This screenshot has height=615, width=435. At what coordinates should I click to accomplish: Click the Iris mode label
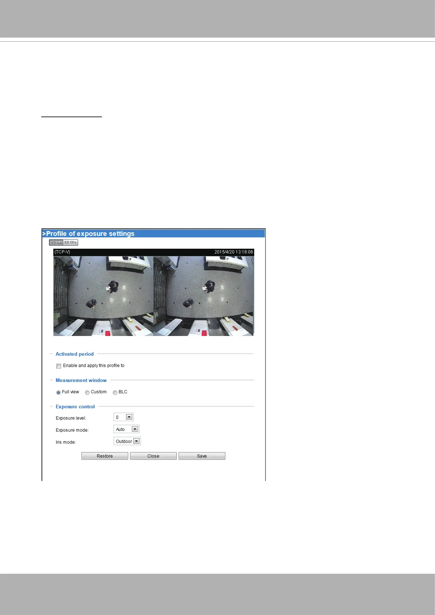(x=66, y=442)
